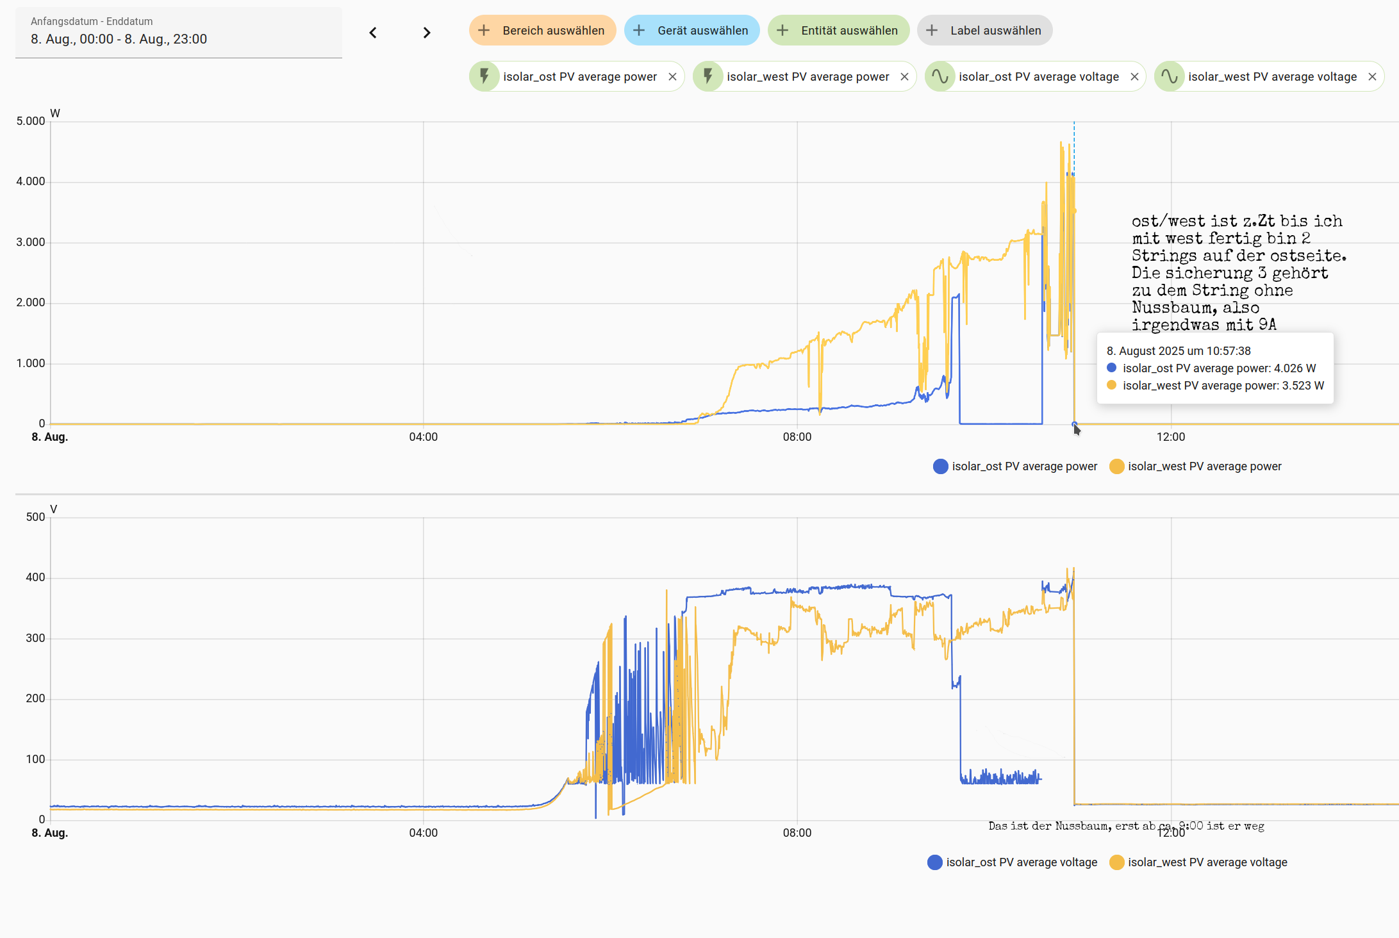The height and width of the screenshot is (938, 1399).
Task: Remove isolar_ost PV average voltage chip
Action: tap(1134, 77)
